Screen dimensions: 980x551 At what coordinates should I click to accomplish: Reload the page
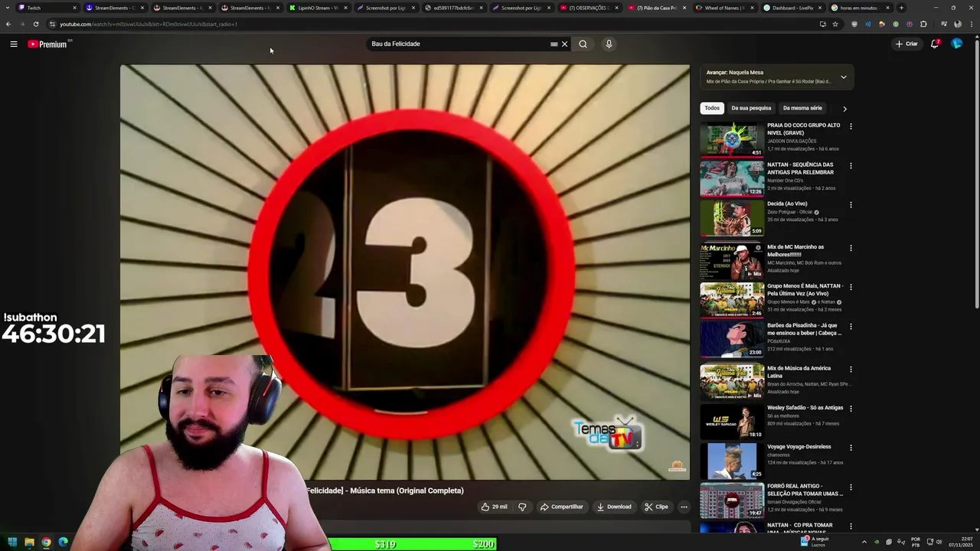[36, 24]
